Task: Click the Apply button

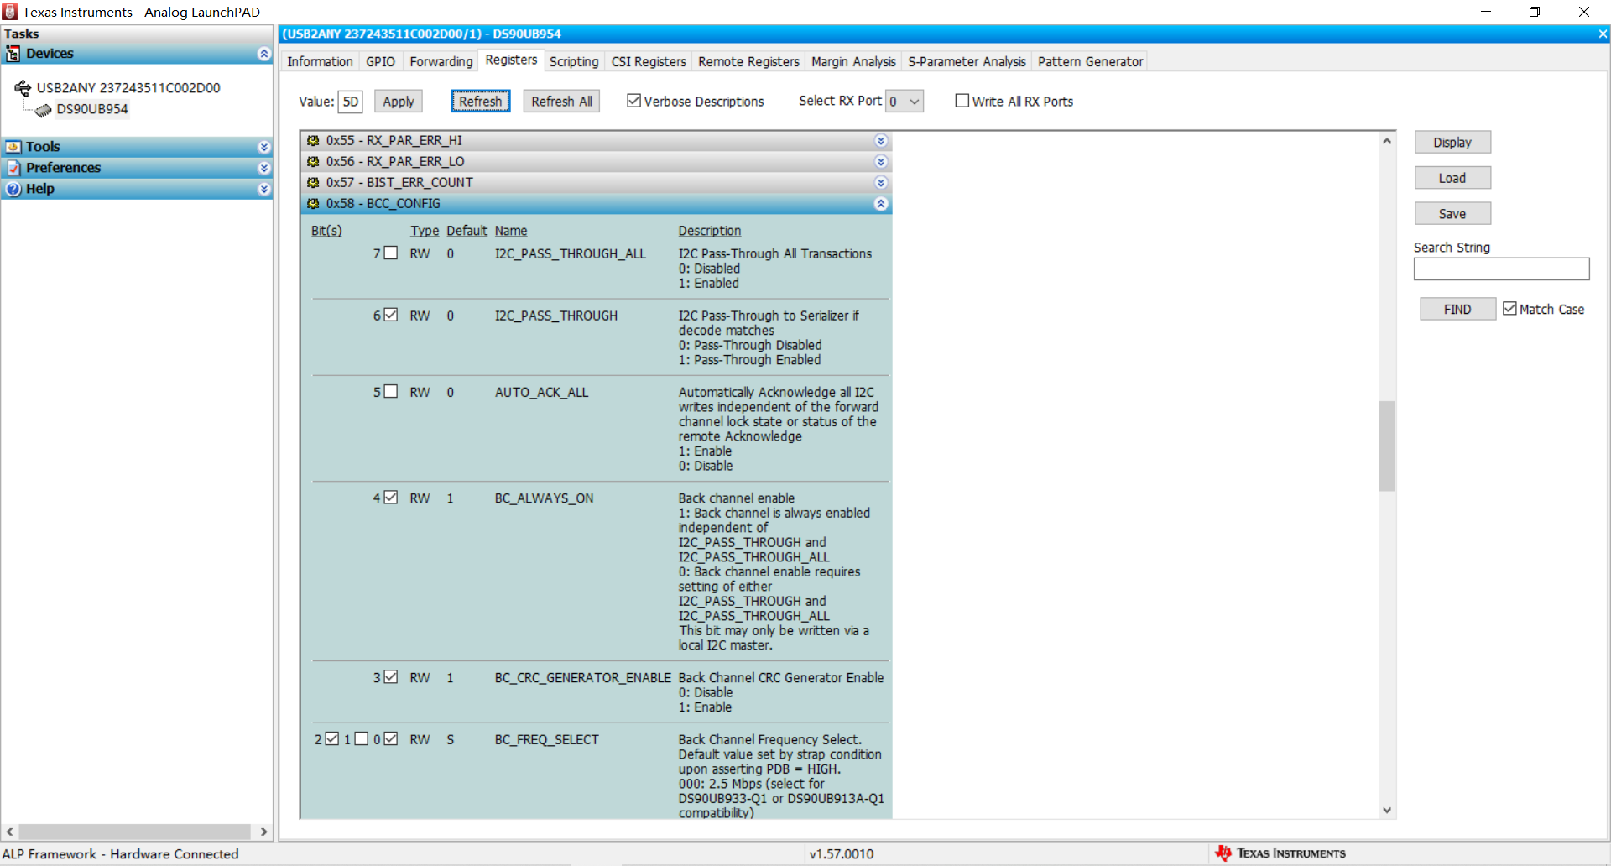Action: click(x=399, y=102)
